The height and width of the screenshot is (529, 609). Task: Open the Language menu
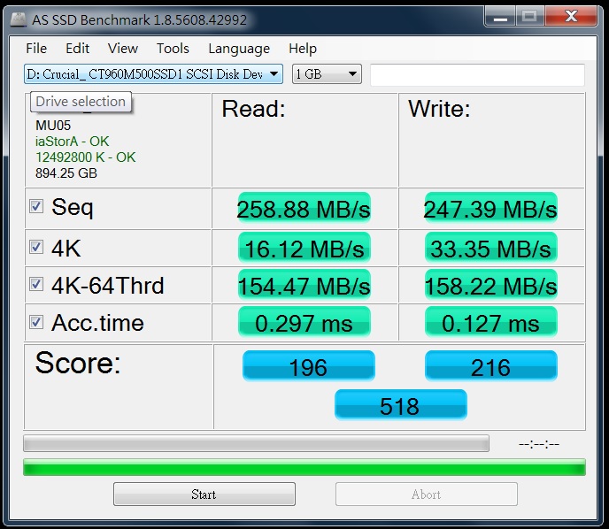(239, 49)
